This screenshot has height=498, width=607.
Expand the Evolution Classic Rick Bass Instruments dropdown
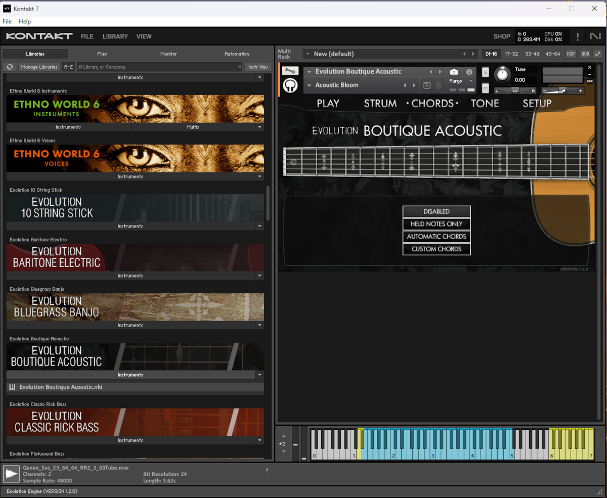click(259, 441)
